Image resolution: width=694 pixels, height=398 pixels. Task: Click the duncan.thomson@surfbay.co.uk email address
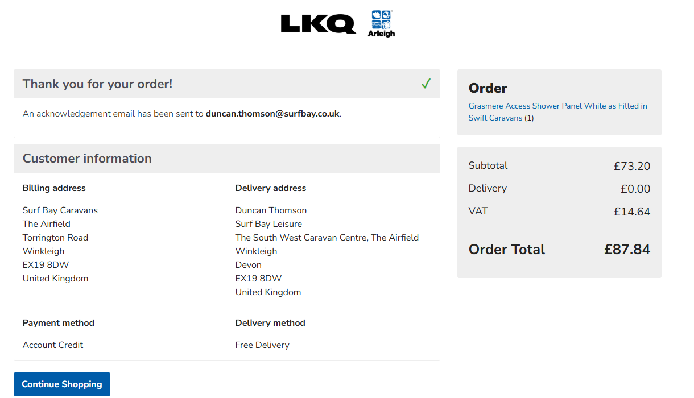click(272, 114)
